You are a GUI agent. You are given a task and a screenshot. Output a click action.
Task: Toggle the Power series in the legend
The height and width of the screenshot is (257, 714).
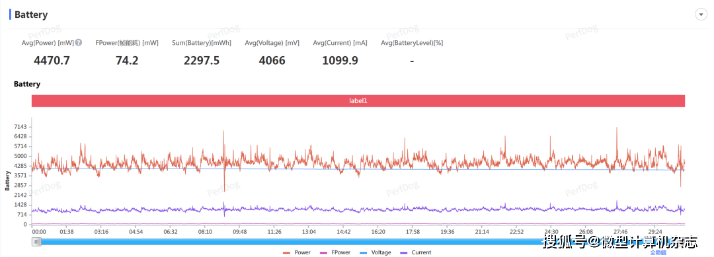(x=297, y=252)
